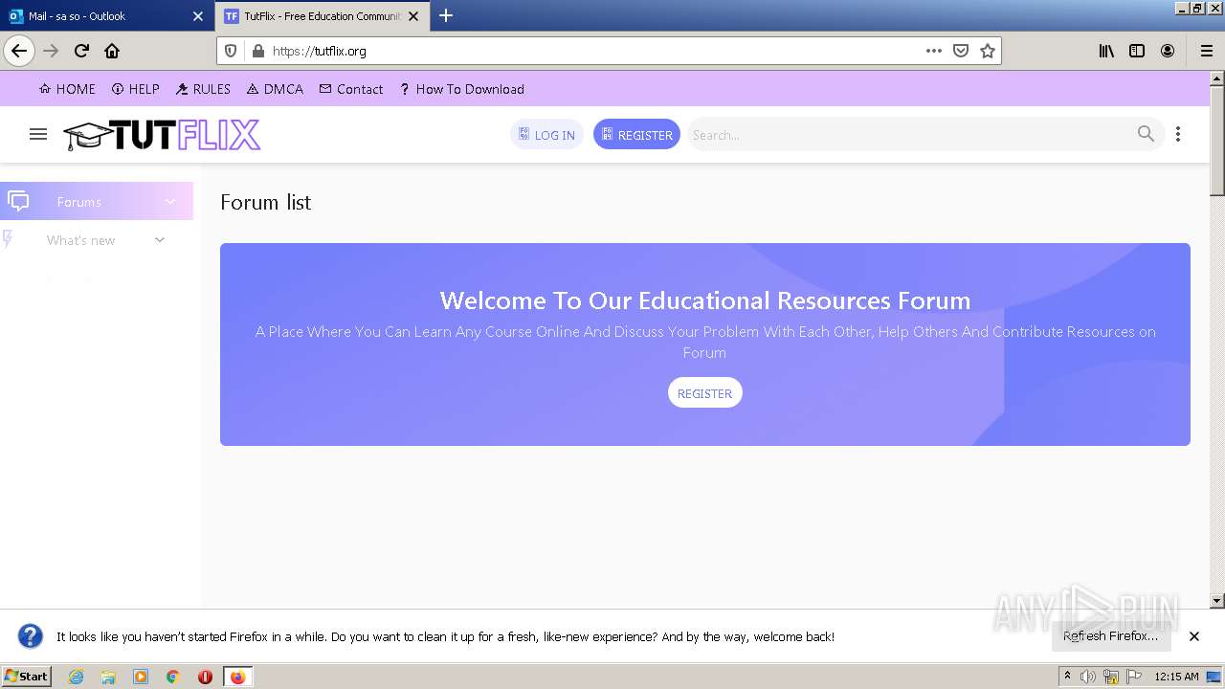The height and width of the screenshot is (689, 1225).
Task: Save page to Pocket icon
Action: [x=961, y=51]
